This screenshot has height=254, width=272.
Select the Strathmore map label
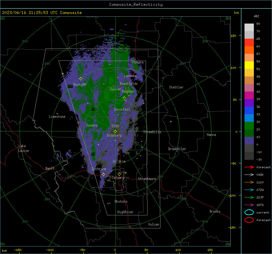[x=147, y=179]
